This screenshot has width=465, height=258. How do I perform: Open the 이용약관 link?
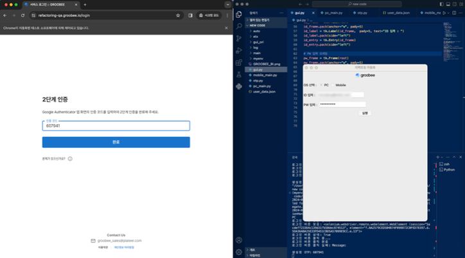pyautogui.click(x=103, y=247)
